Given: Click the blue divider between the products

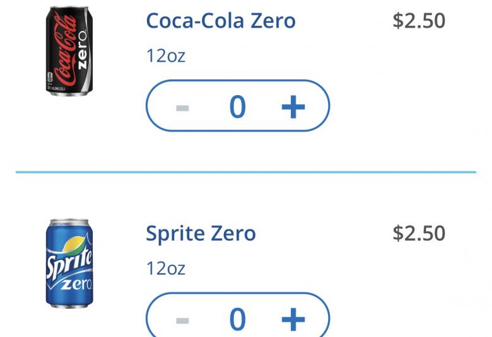Looking at the screenshot, I should pos(246,172).
